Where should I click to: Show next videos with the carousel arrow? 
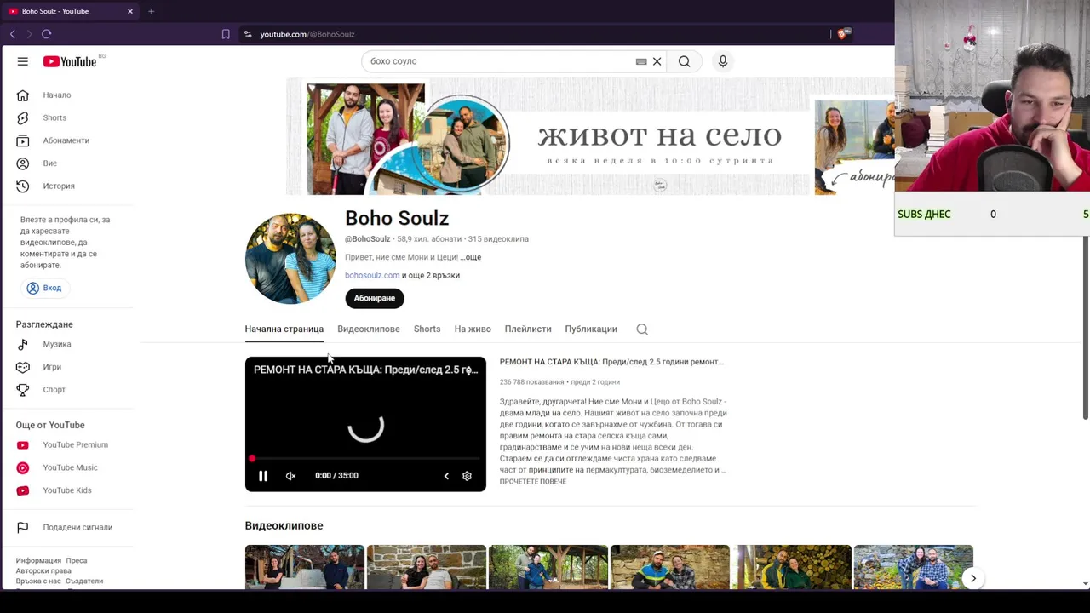[972, 578]
